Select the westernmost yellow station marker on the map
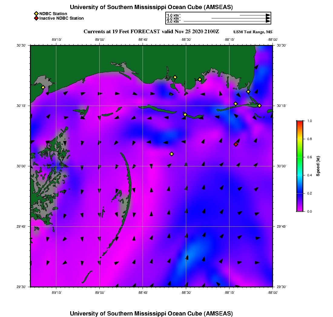 43,87
